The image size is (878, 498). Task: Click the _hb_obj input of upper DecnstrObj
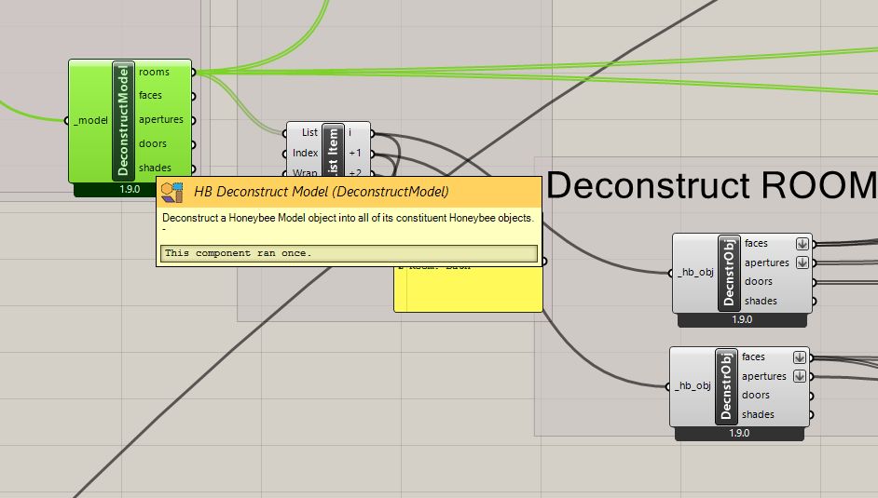tap(694, 272)
